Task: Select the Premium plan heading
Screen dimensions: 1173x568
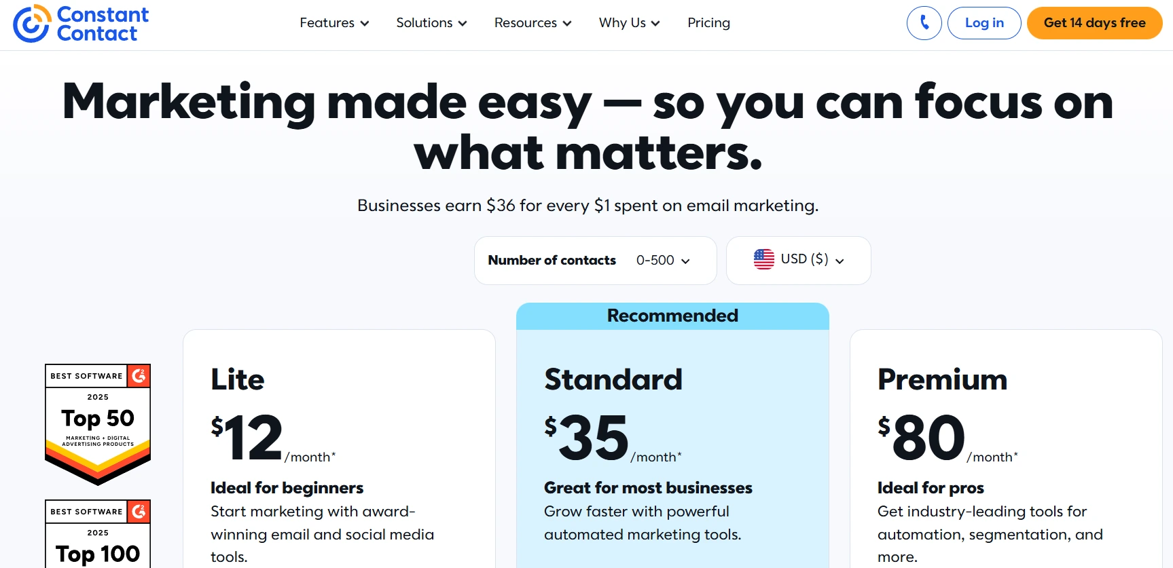Action: tap(942, 379)
